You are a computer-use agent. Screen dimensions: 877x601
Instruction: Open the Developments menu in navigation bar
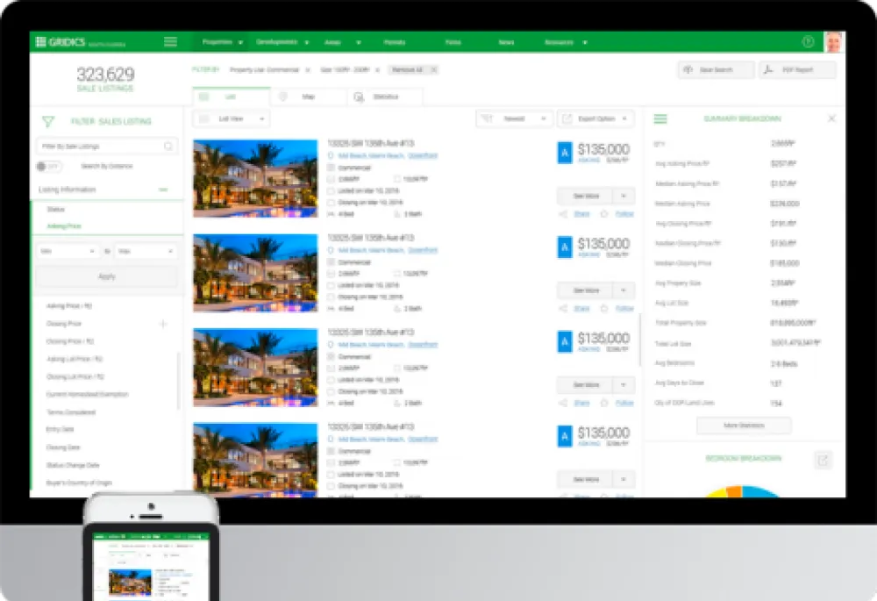coord(282,42)
